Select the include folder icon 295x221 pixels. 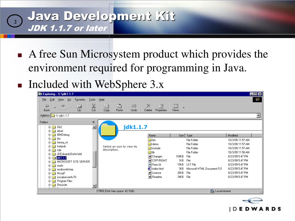click(150, 148)
